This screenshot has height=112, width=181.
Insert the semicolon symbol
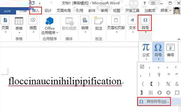(176, 67)
